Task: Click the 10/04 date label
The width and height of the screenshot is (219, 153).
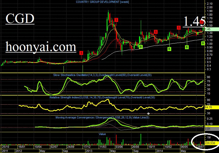Action: pos(38,147)
